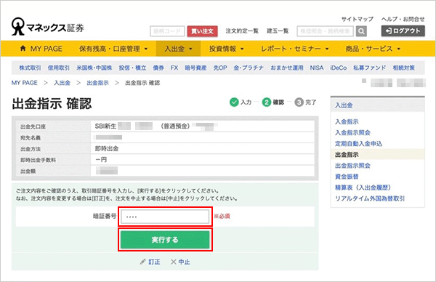Expand the 投資情報 dropdown menu
This screenshot has width=436, height=282.
tap(227, 49)
